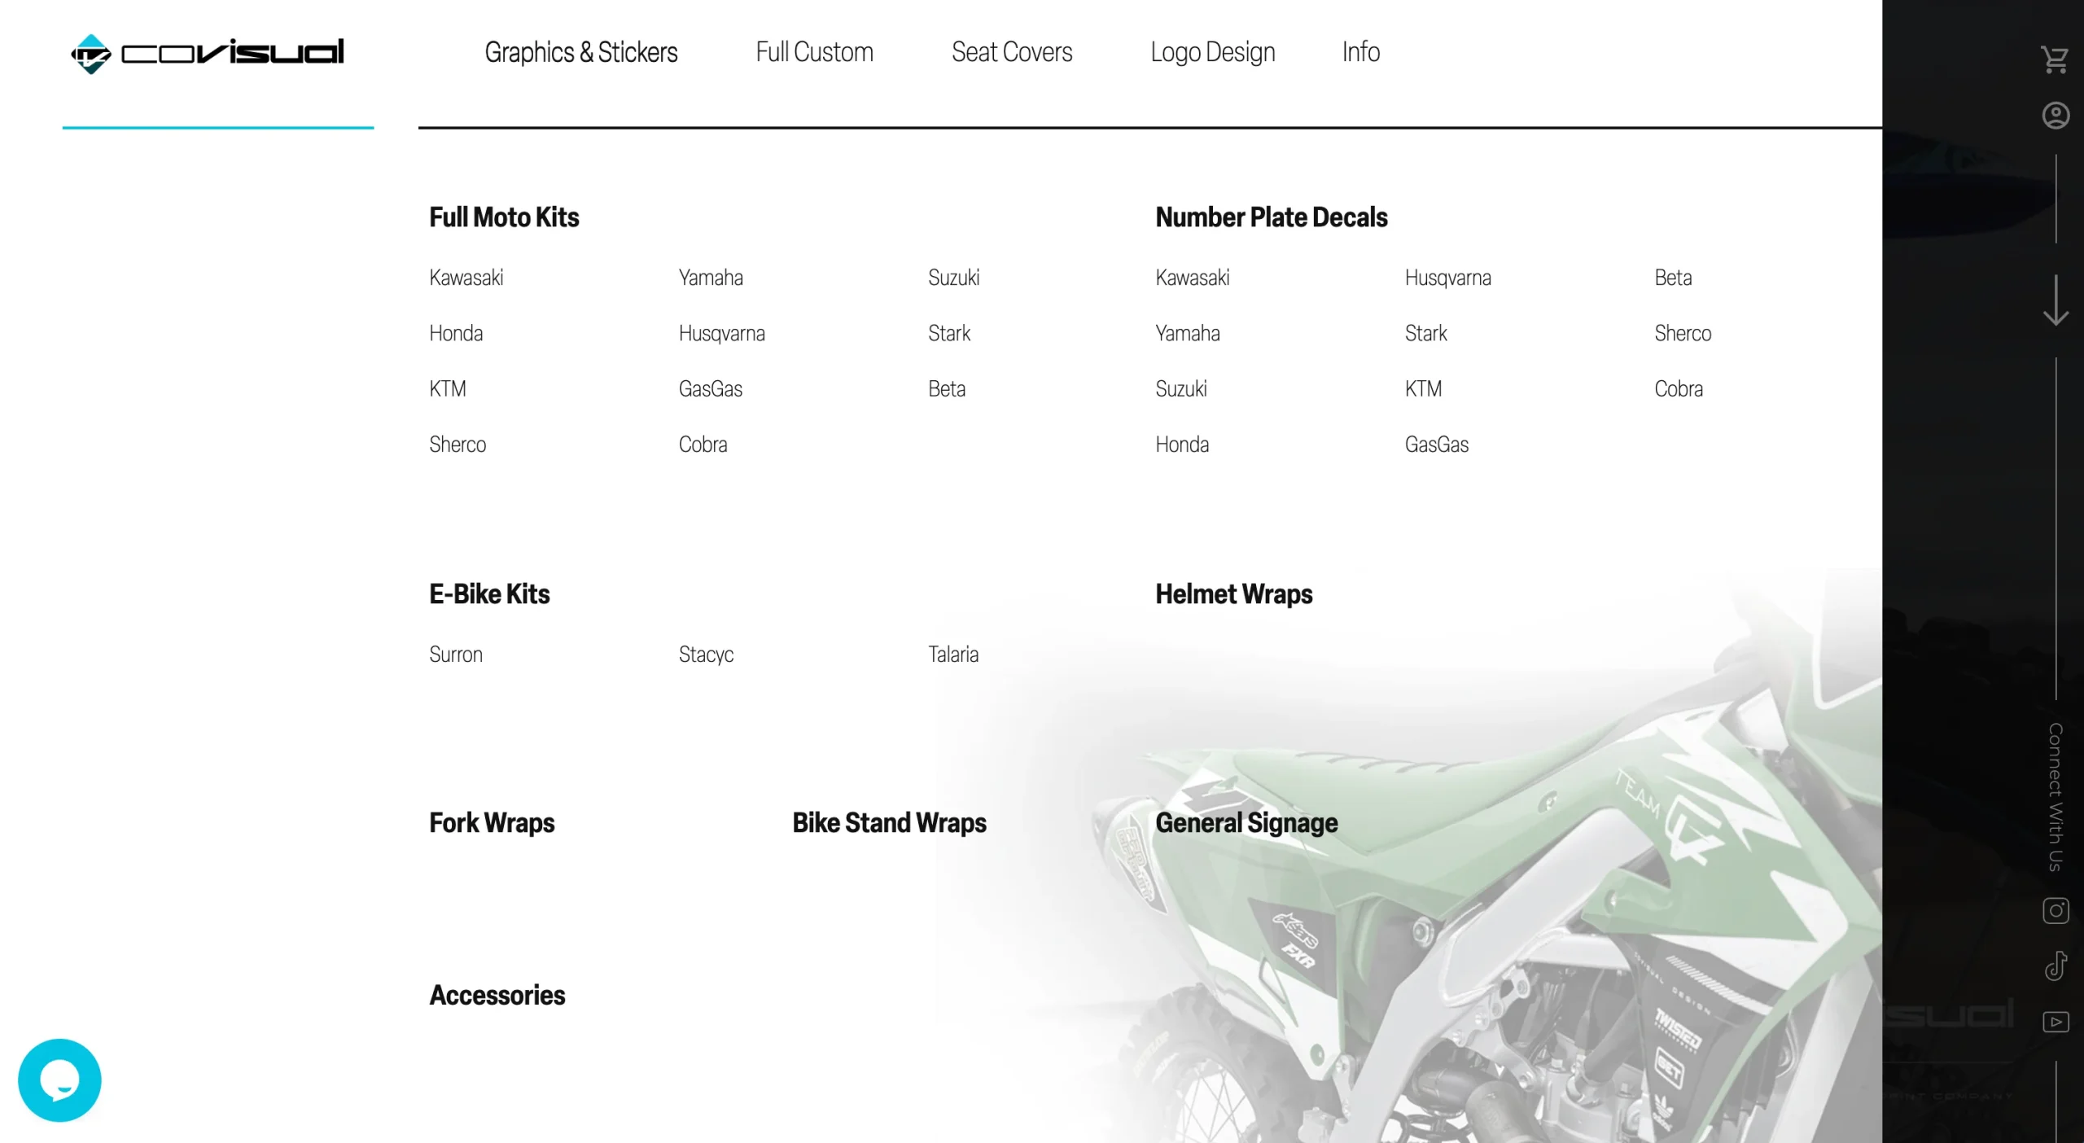The width and height of the screenshot is (2084, 1143).
Task: Select Surron under E-Bike Kits
Action: [x=456, y=655]
